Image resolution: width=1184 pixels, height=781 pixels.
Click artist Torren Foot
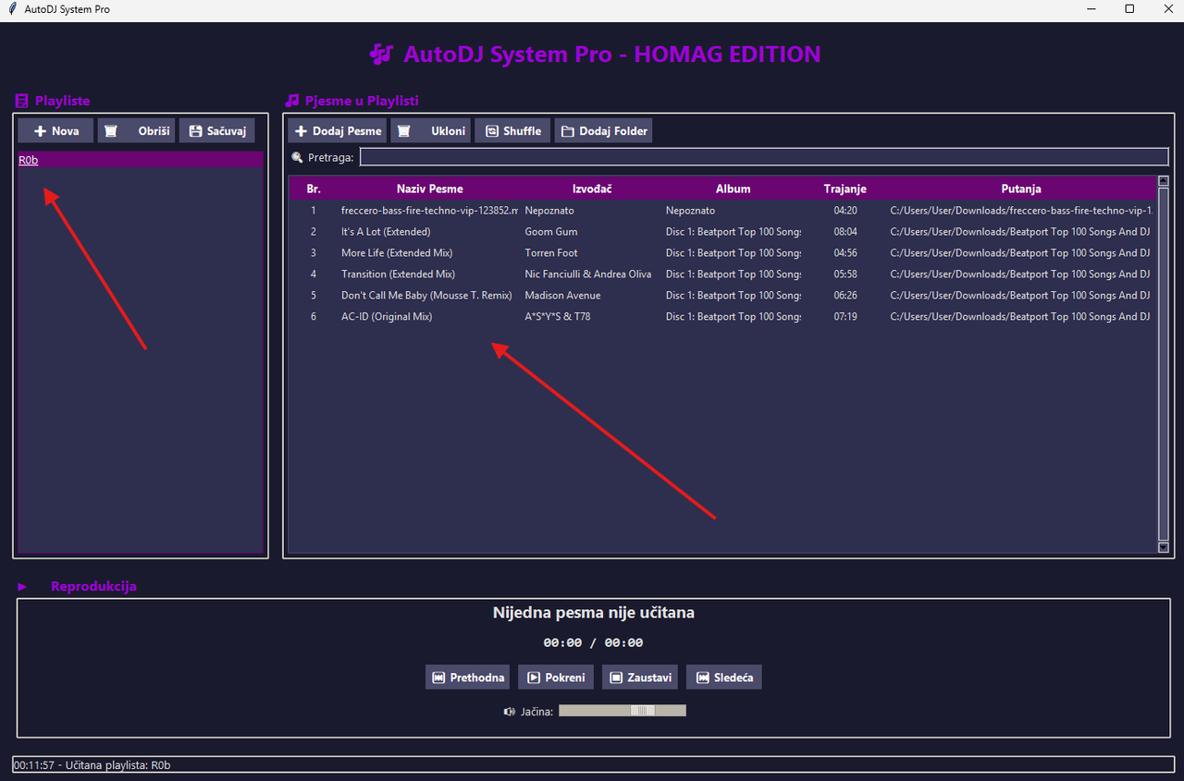pyautogui.click(x=551, y=253)
